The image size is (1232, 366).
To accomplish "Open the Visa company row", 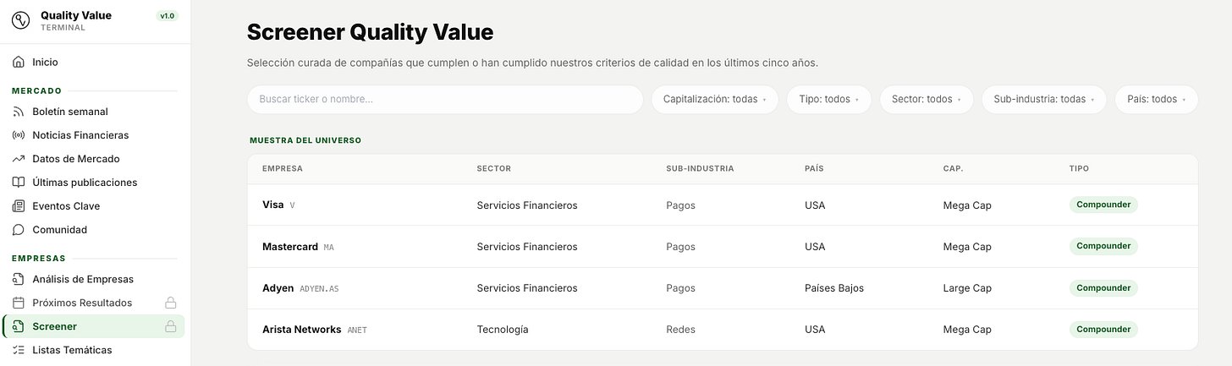I will click(723, 205).
